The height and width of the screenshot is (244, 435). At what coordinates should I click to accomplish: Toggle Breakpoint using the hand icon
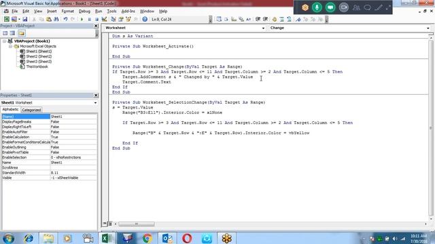(x=275, y=19)
